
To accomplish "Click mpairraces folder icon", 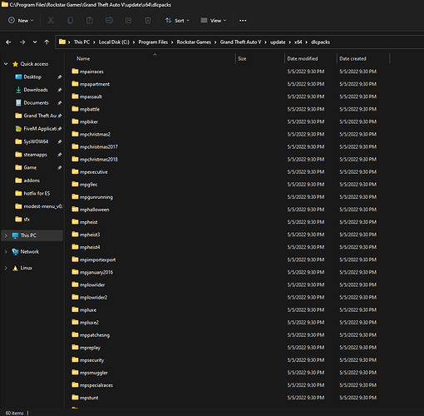I will coord(75,72).
